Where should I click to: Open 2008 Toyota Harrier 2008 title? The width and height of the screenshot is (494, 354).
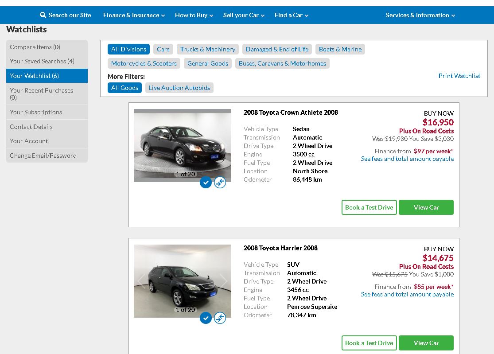280,248
